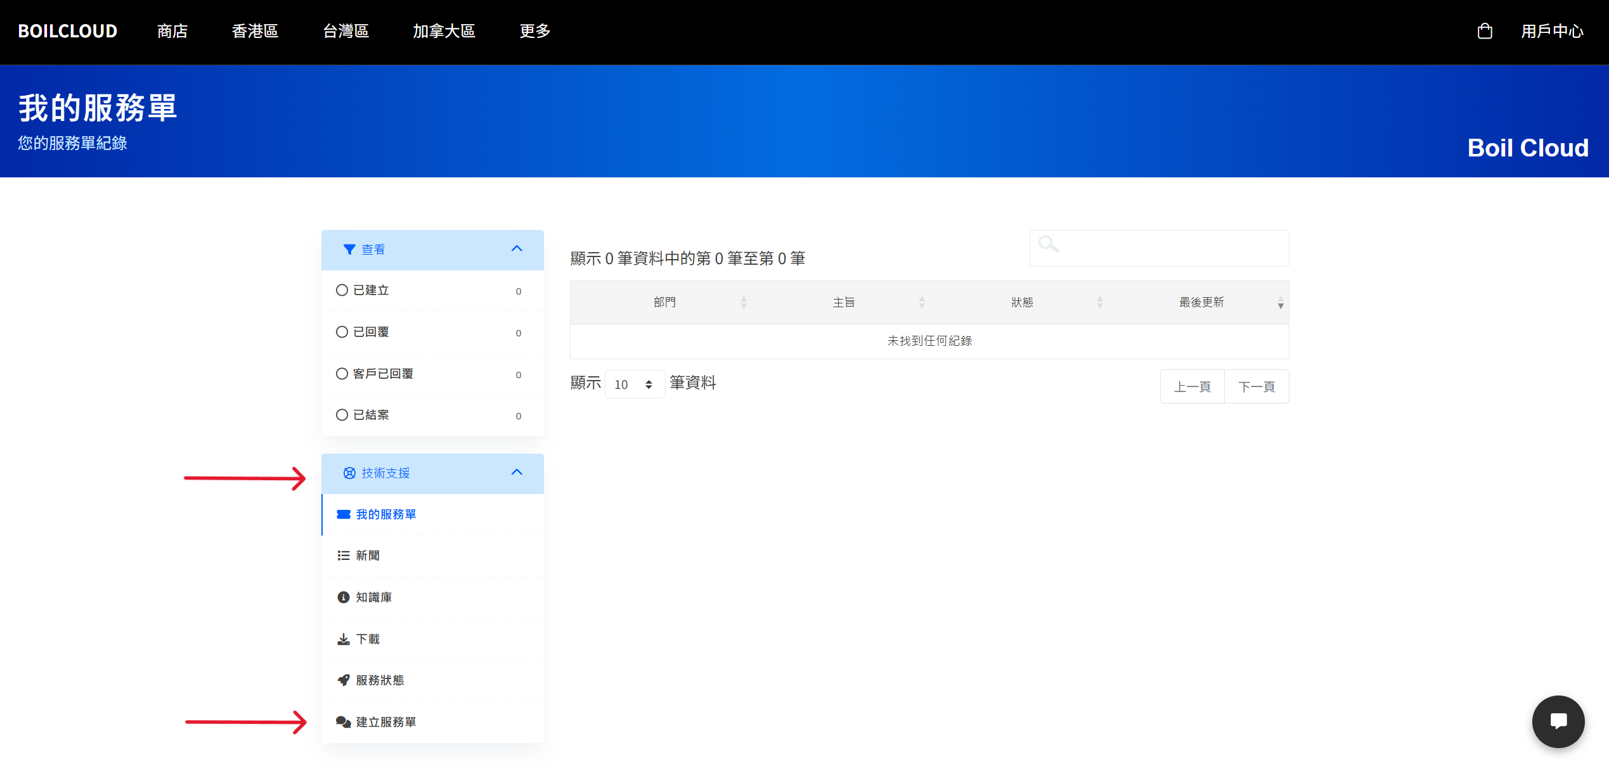Go to the 下一頁 next page
Screen dimensions: 1609x769
click(x=1257, y=386)
